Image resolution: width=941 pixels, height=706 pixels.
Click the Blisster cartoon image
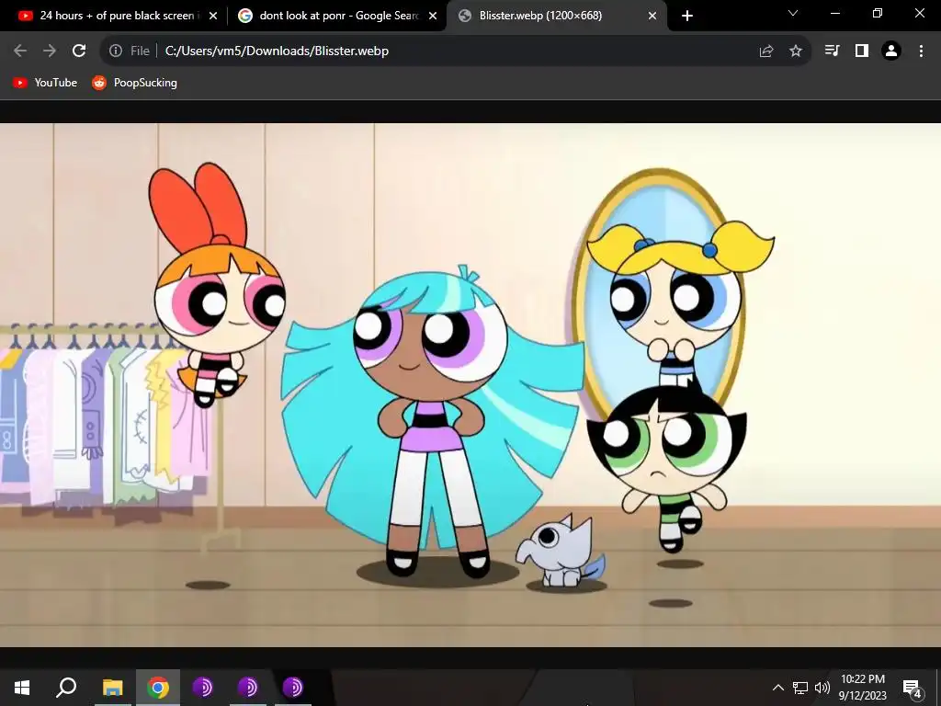[x=470, y=385]
